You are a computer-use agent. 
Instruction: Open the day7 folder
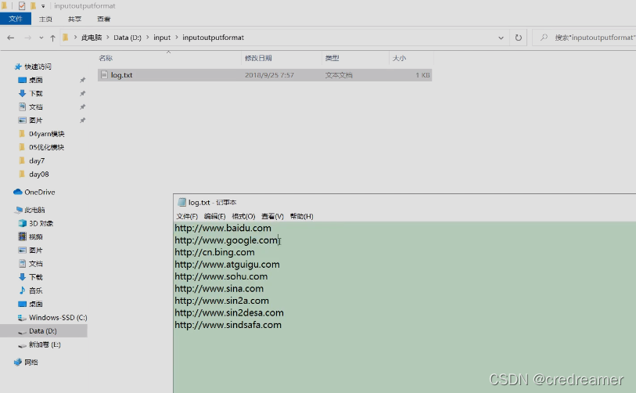[x=37, y=160]
